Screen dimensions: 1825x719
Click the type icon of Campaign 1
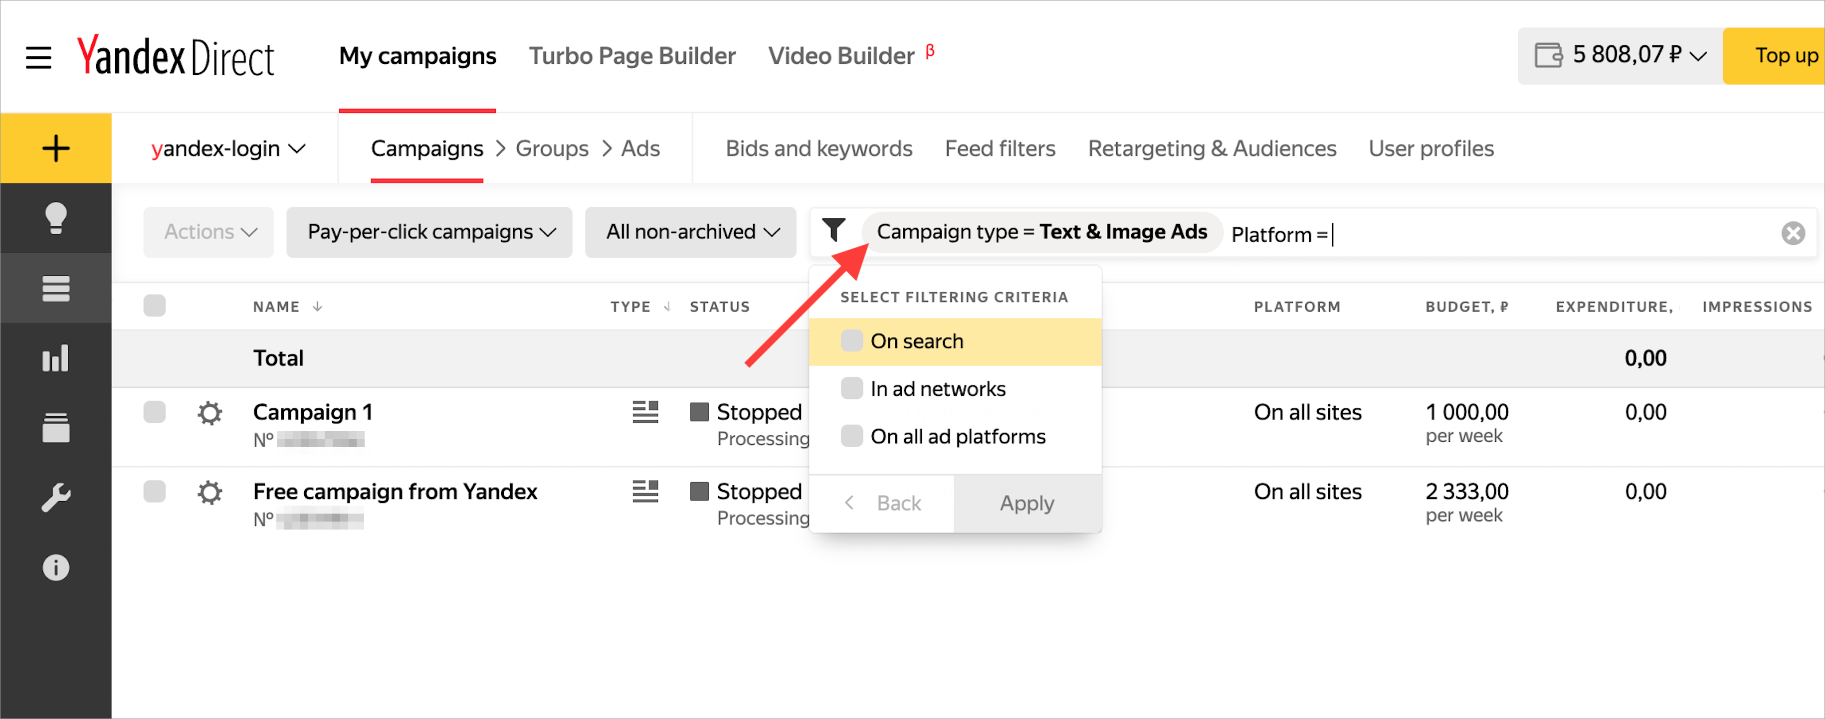pyautogui.click(x=645, y=412)
